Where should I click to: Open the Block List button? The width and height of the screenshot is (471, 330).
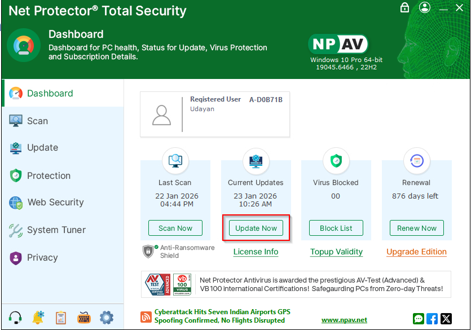coord(336,228)
